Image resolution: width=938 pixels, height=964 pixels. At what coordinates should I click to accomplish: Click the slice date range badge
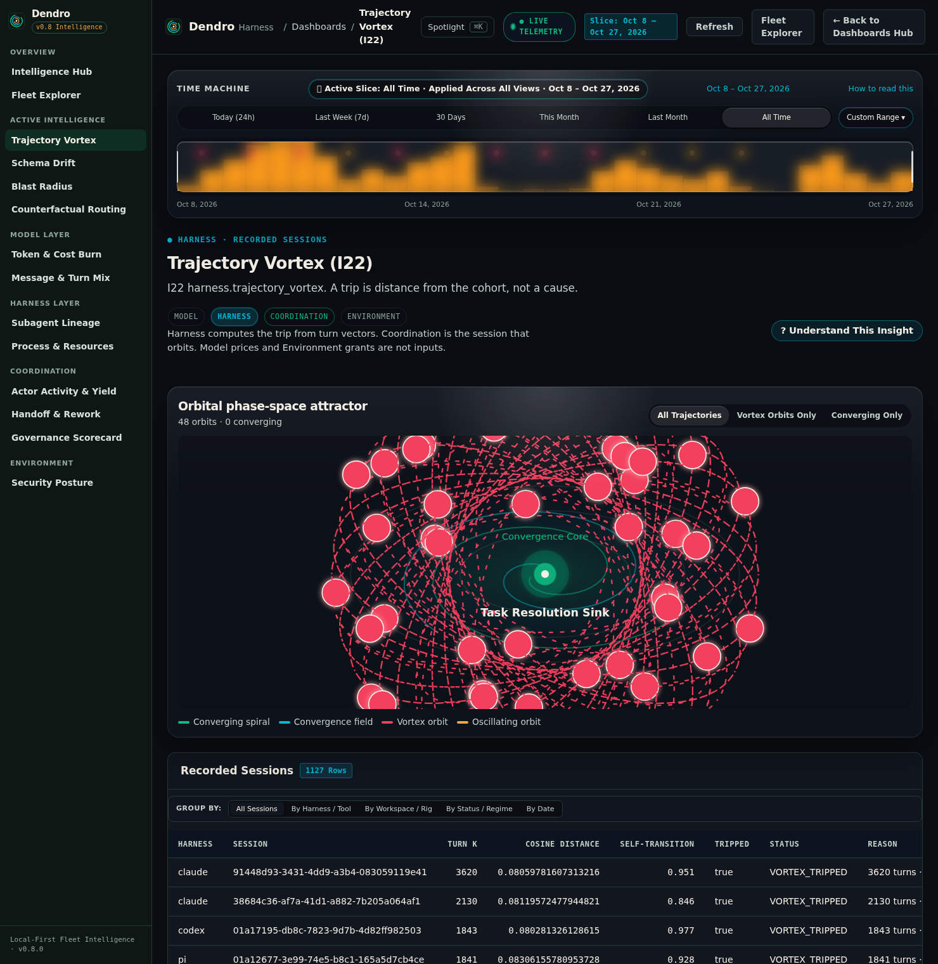coord(631,27)
